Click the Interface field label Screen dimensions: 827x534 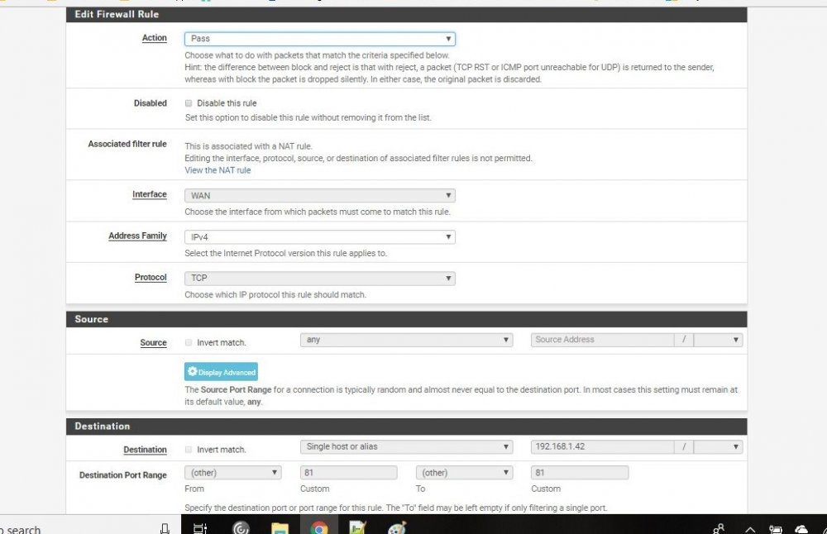(x=149, y=194)
